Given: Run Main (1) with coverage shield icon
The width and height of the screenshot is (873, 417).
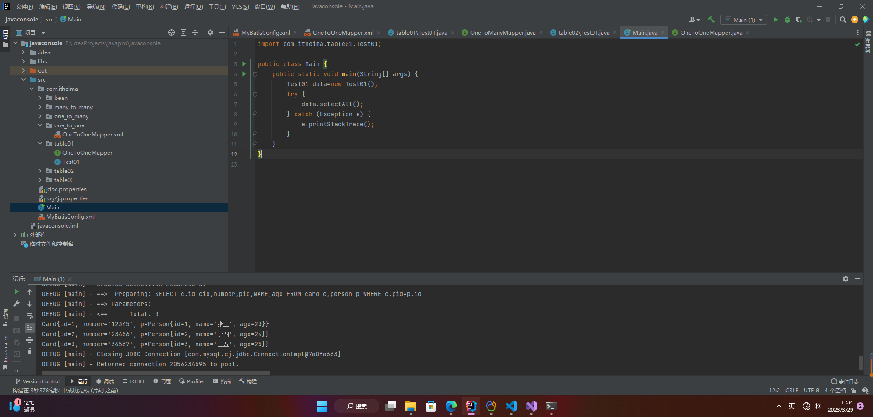Looking at the screenshot, I should 799,20.
